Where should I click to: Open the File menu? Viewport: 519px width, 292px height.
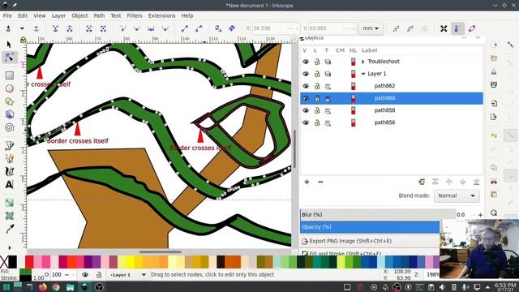(7, 15)
